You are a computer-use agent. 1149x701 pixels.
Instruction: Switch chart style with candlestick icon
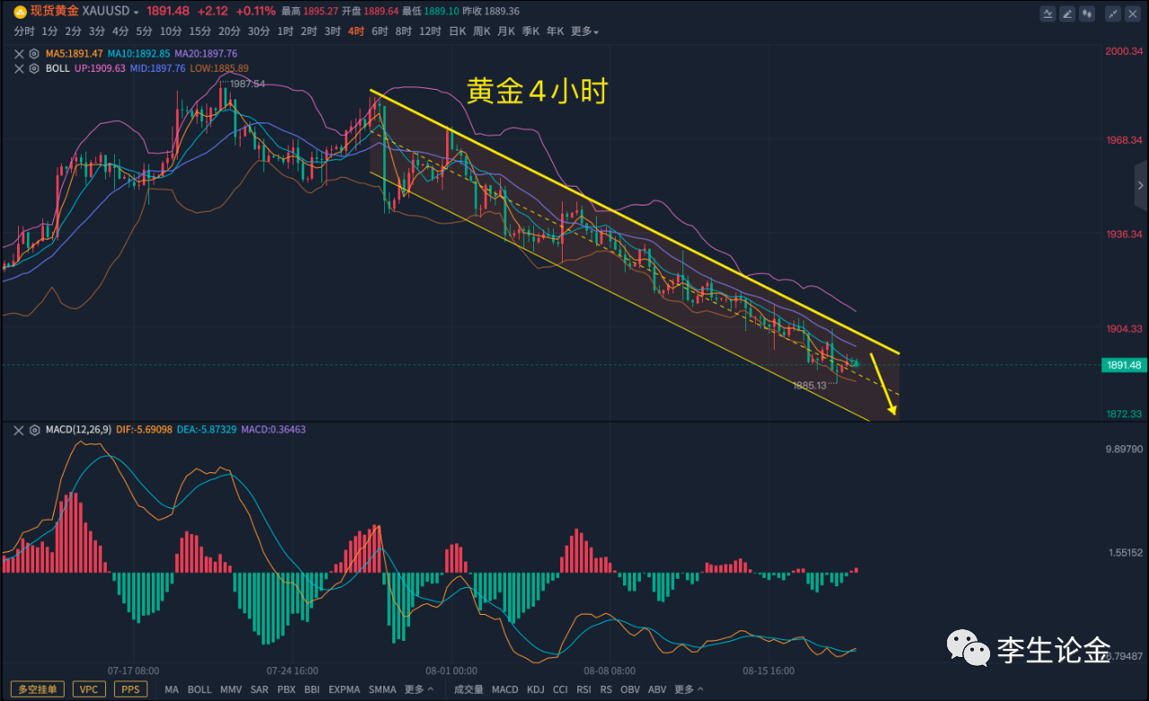1087,13
